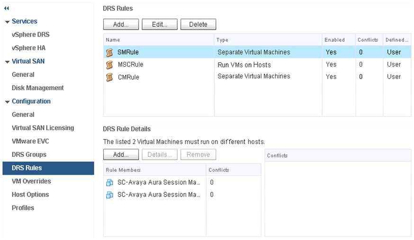Click second rule member's virtual machine icon
The width and height of the screenshot is (414, 240).
[x=109, y=195]
